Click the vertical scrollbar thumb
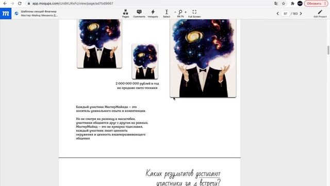 (x=328, y=50)
